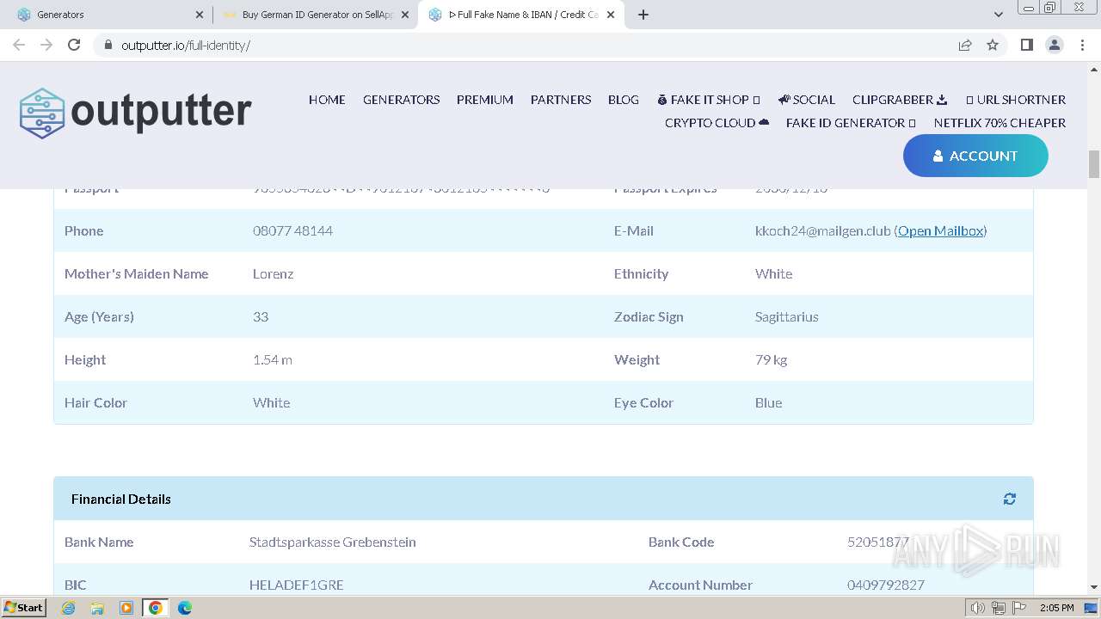The height and width of the screenshot is (619, 1101).
Task: Open a new browser tab
Action: coord(643,15)
